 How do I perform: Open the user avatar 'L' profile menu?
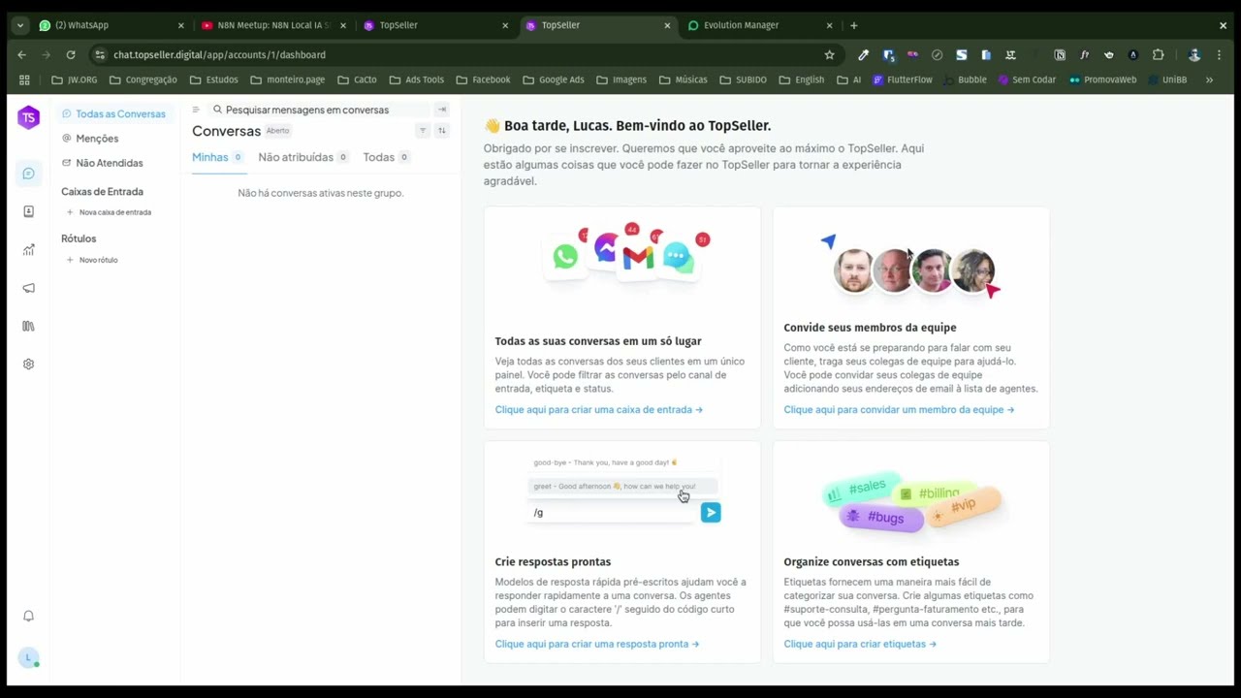click(x=28, y=658)
